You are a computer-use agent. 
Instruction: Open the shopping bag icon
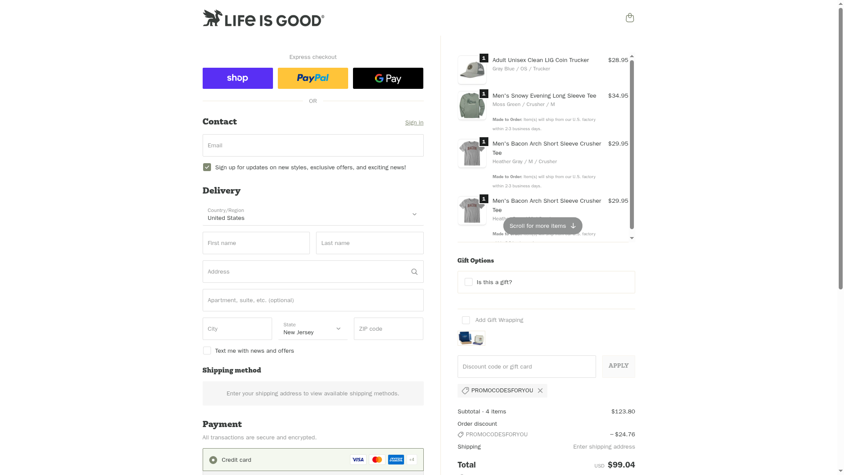pos(629,18)
